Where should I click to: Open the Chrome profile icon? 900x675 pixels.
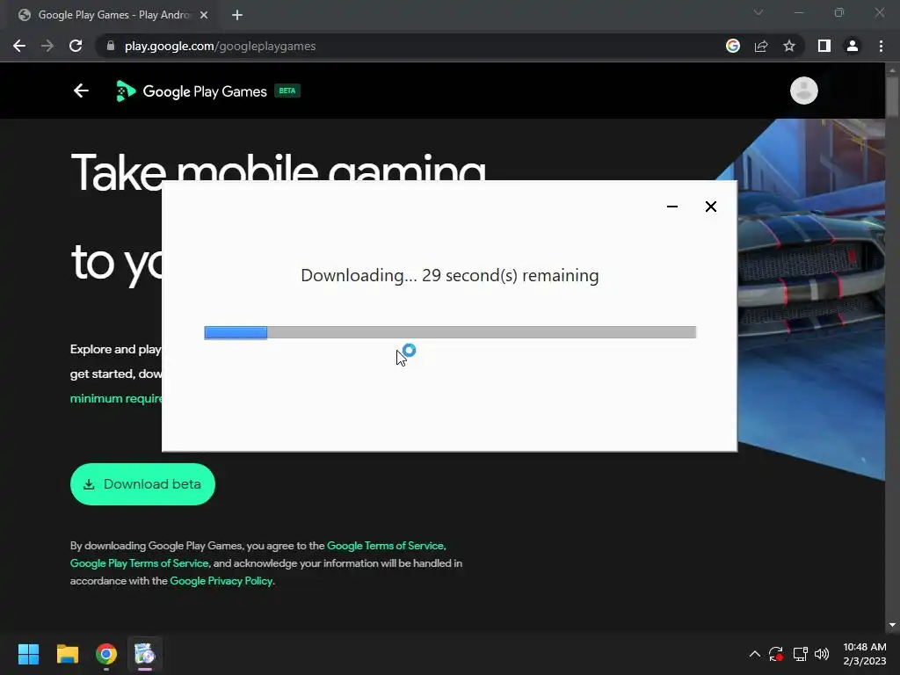coord(853,46)
